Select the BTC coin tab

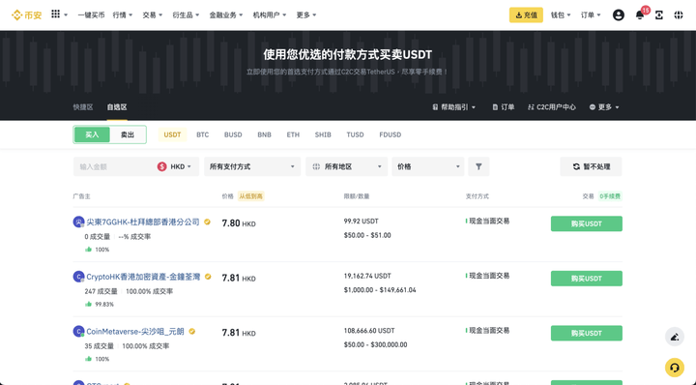pyautogui.click(x=202, y=134)
